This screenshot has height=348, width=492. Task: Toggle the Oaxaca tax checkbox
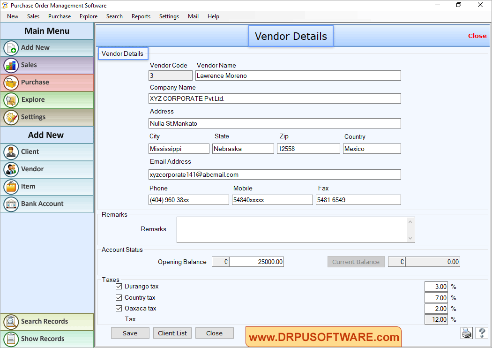pos(119,308)
